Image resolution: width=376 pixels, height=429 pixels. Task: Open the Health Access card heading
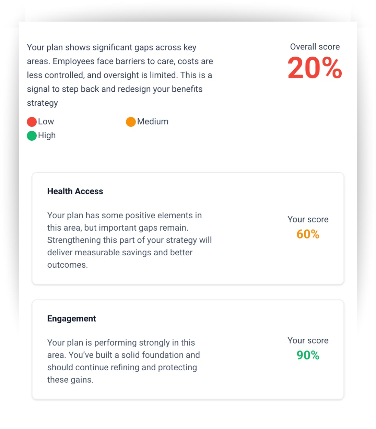(75, 191)
